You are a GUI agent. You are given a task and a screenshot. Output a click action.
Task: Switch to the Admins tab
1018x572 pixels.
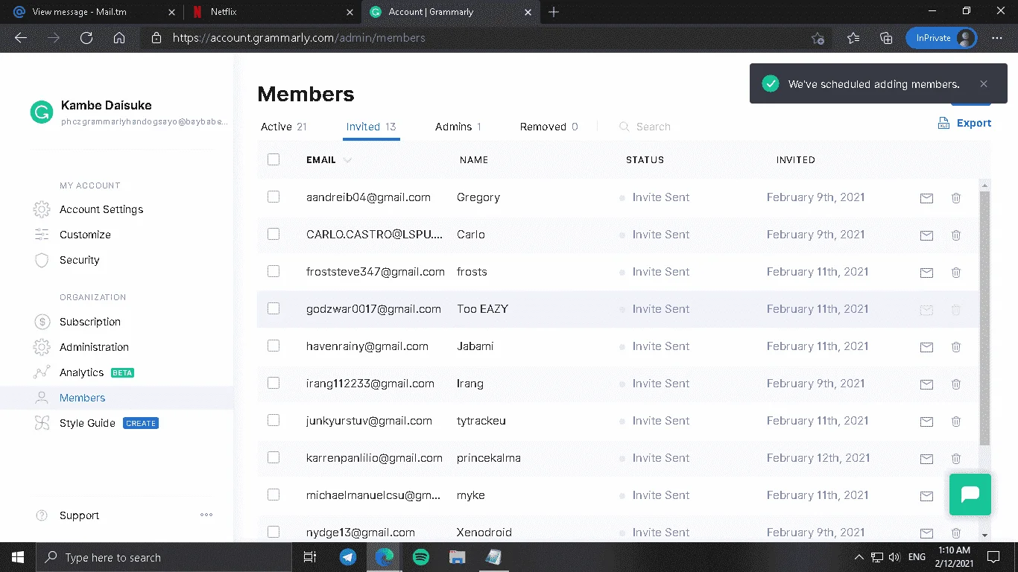click(458, 127)
